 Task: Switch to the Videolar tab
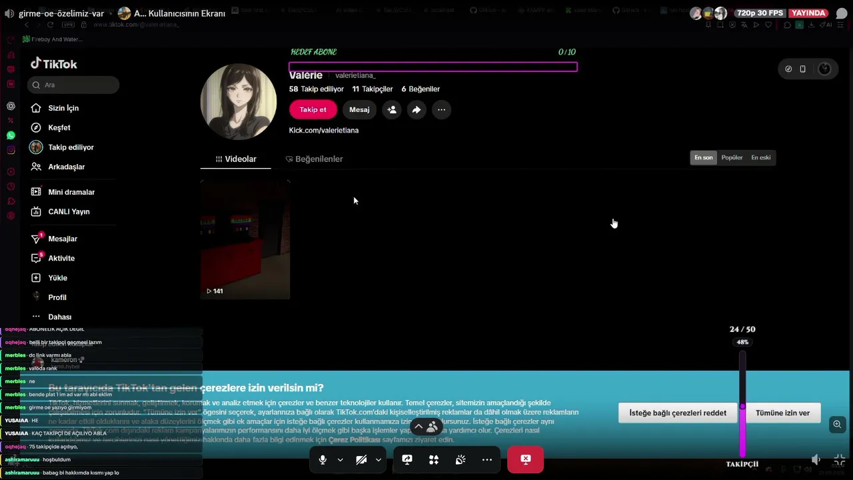(236, 159)
